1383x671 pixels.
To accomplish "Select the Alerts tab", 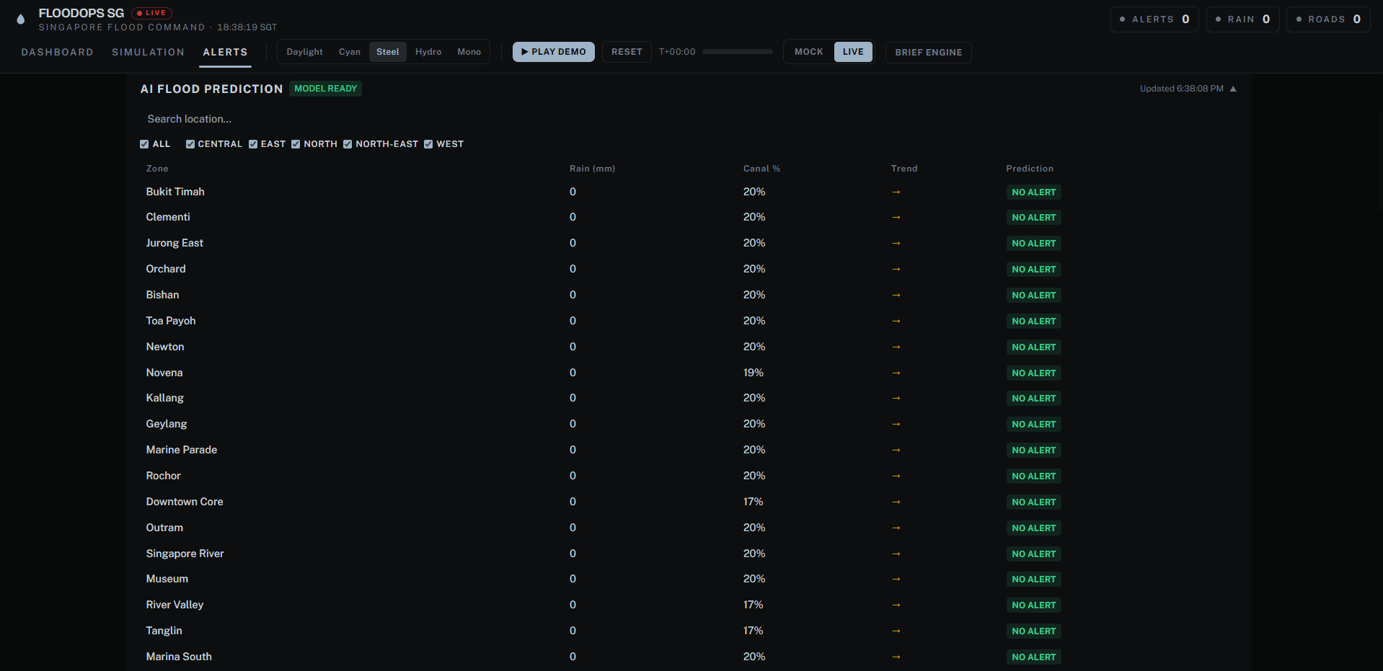I will pyautogui.click(x=225, y=52).
